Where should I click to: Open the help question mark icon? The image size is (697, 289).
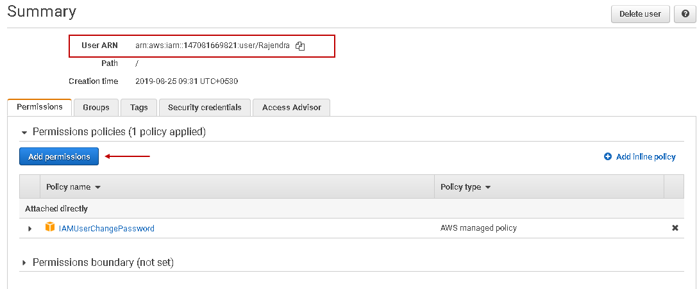coord(685,13)
